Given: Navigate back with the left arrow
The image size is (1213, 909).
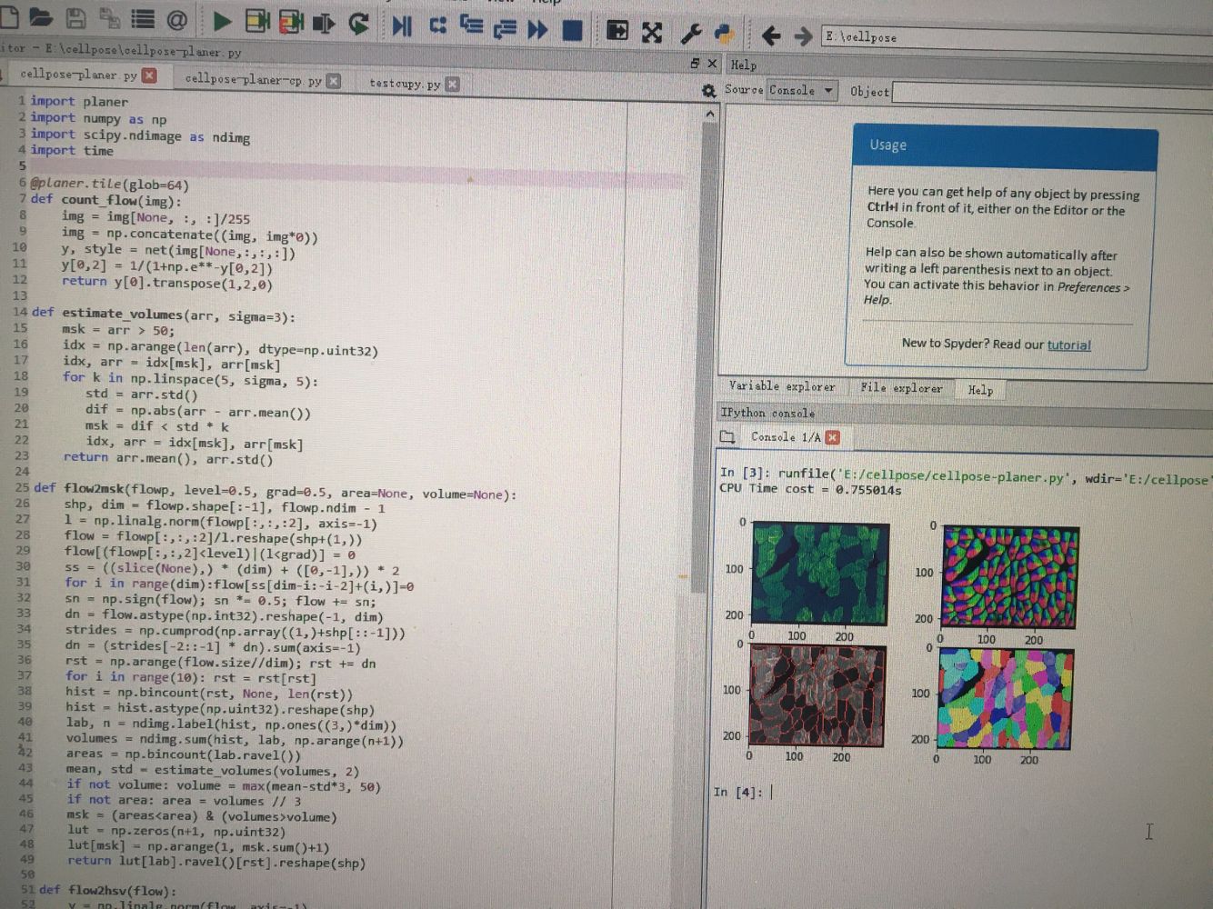Looking at the screenshot, I should (x=770, y=37).
